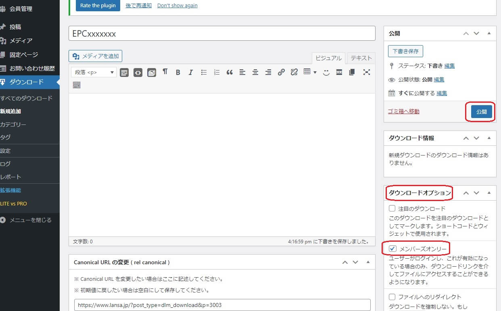Move the ダウンロードオプション panel up
This screenshot has width=501, height=311.
click(x=466, y=193)
